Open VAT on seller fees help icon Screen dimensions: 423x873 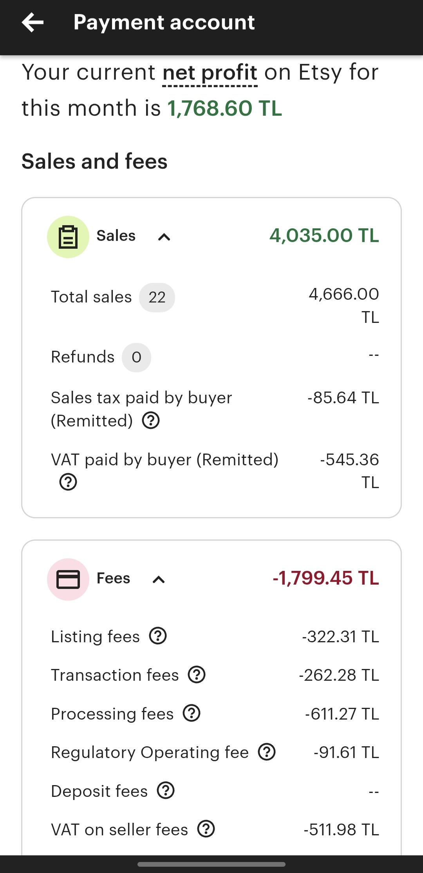[206, 829]
